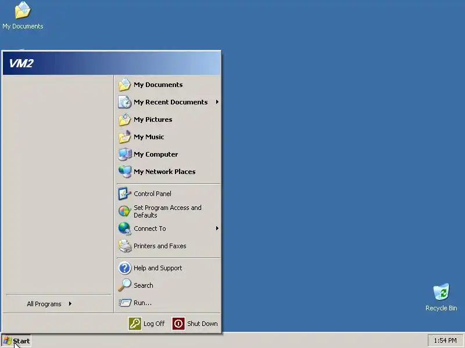Expand the All Programs arrow
465x348 pixels.
pyautogui.click(x=70, y=304)
